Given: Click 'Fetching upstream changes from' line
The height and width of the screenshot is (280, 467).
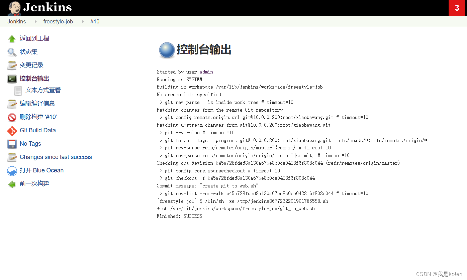Looking at the screenshot, I should [244, 125].
